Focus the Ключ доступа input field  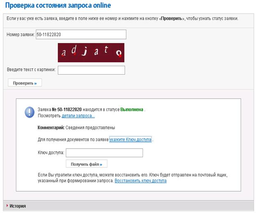pos(104,153)
